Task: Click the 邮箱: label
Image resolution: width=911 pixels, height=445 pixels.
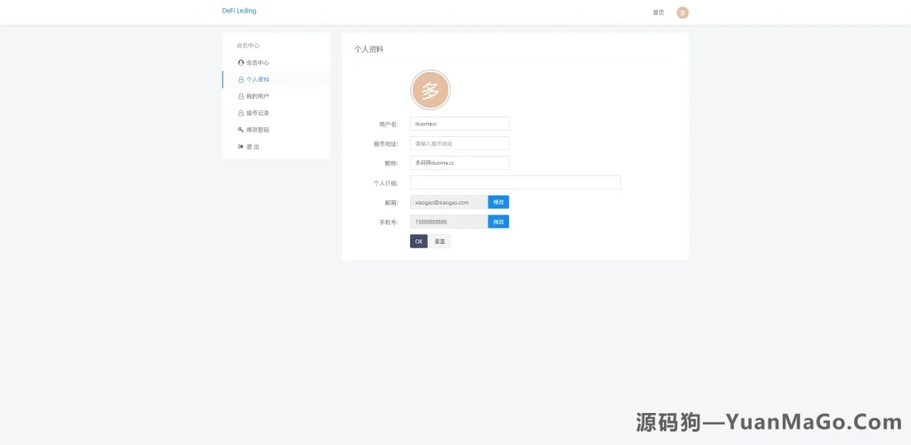Action: [x=391, y=203]
